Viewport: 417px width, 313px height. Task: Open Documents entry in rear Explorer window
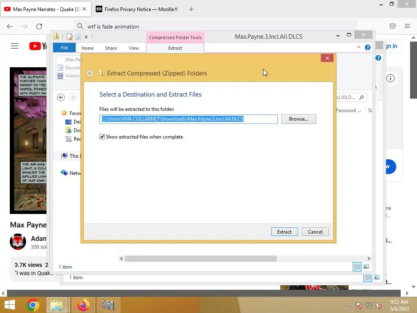click(x=68, y=68)
